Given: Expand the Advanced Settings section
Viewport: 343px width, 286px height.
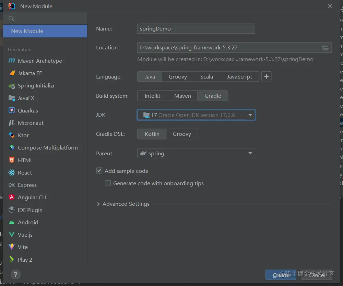Looking at the screenshot, I should click(x=99, y=204).
